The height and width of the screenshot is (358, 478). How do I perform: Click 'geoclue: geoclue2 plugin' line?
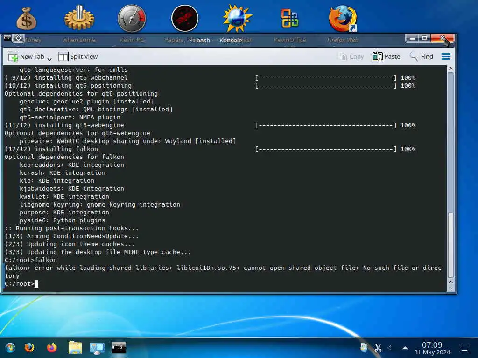[x=86, y=101]
